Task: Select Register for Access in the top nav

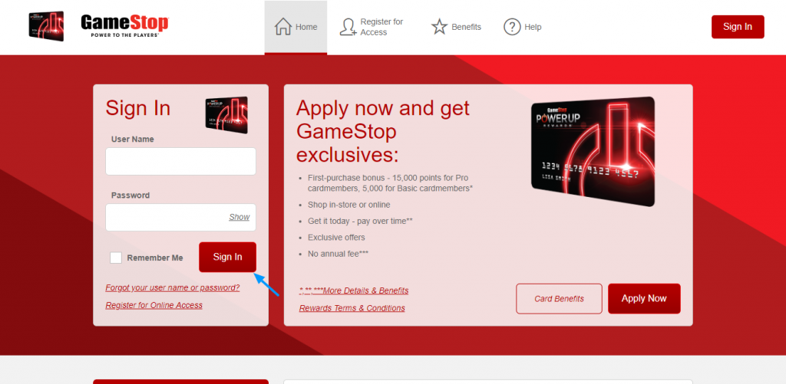Action: coord(372,27)
